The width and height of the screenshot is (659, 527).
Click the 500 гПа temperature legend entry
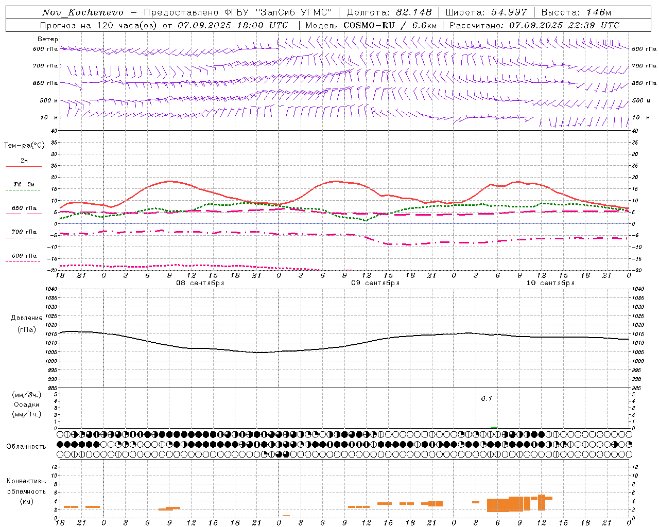click(24, 256)
